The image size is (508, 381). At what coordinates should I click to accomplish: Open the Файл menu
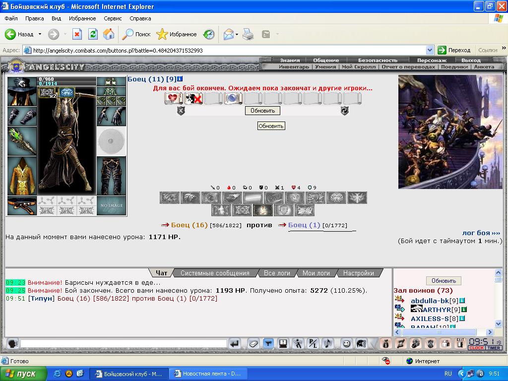[x=11, y=18]
